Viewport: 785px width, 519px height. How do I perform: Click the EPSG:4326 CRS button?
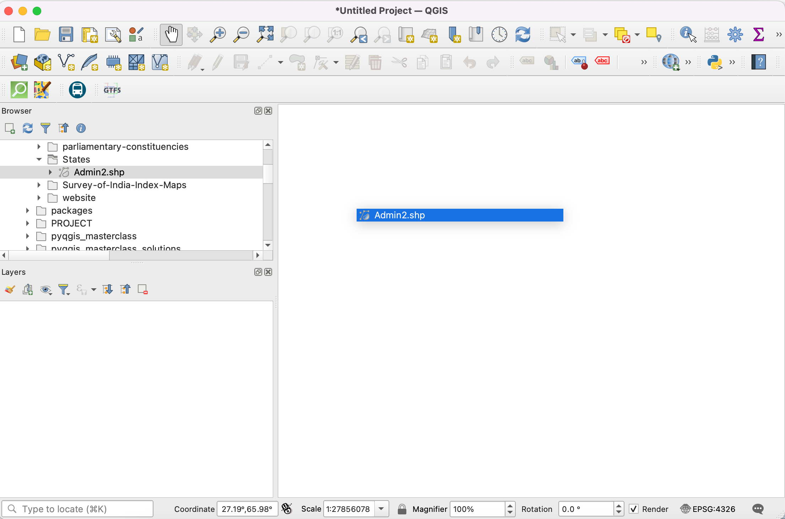708,509
